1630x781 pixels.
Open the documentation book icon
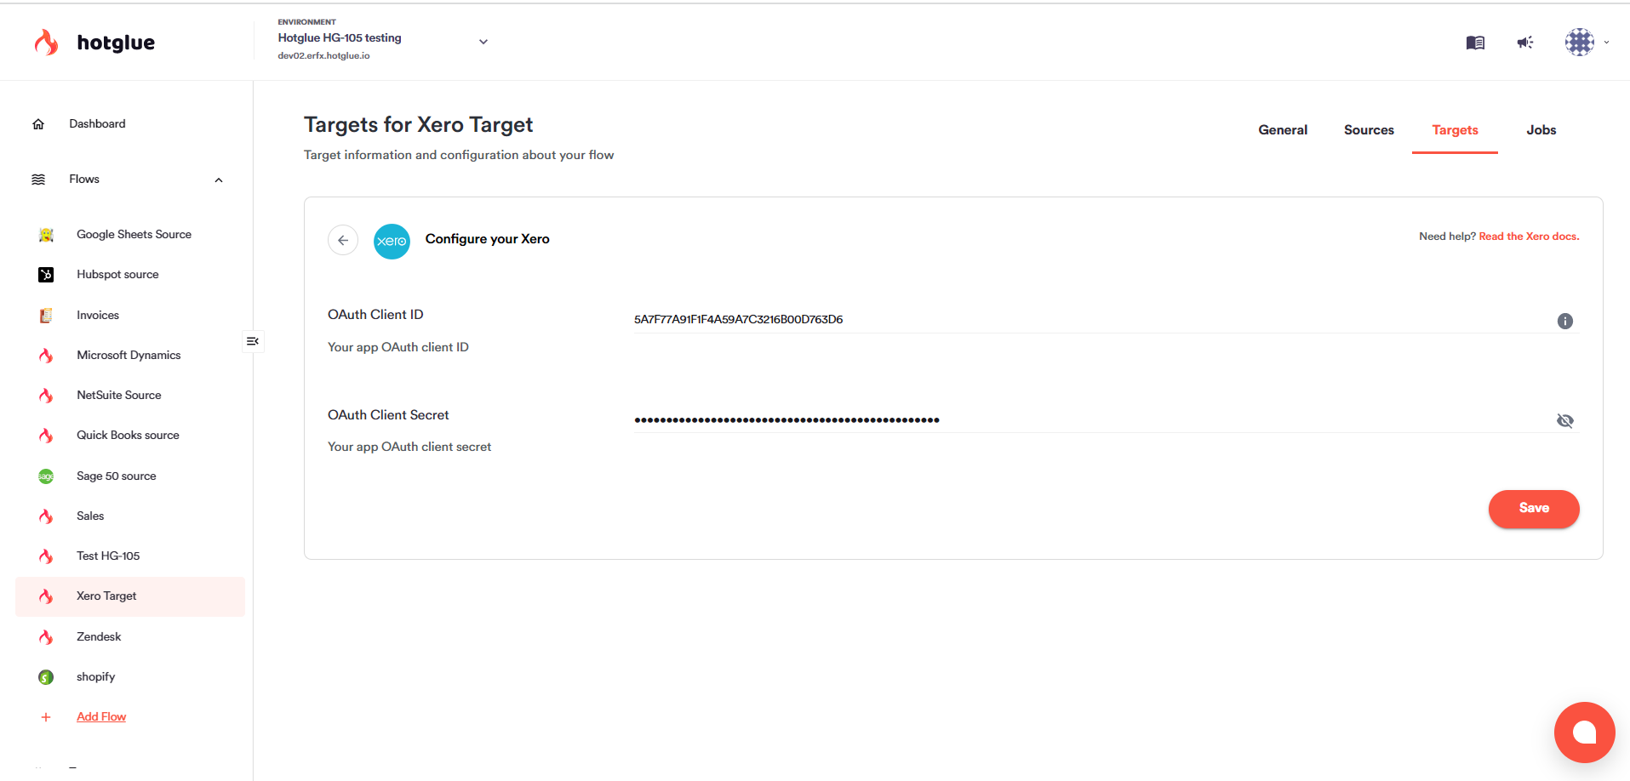click(x=1475, y=43)
